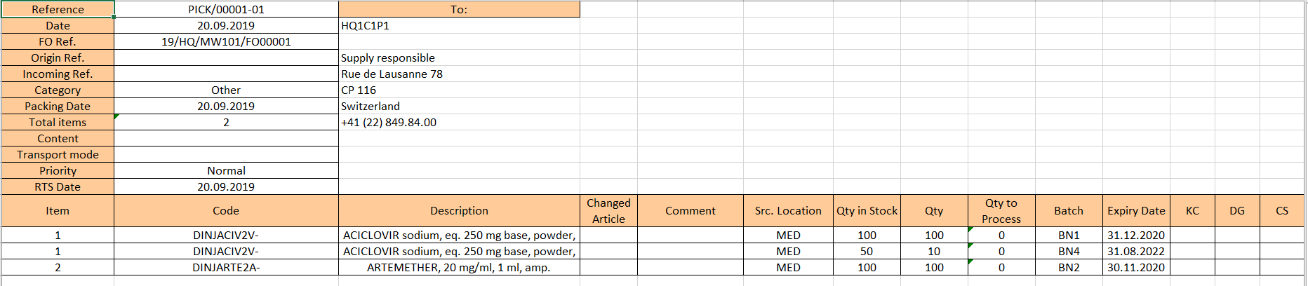The image size is (1308, 286).
Task: Click the Src. Location column header
Action: [788, 210]
